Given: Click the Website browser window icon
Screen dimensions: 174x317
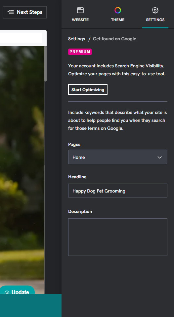Looking at the screenshot, I should 80,10.
